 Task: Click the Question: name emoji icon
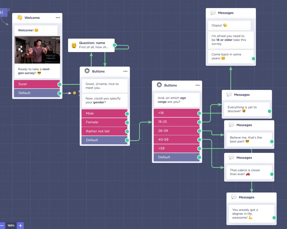[74, 46]
